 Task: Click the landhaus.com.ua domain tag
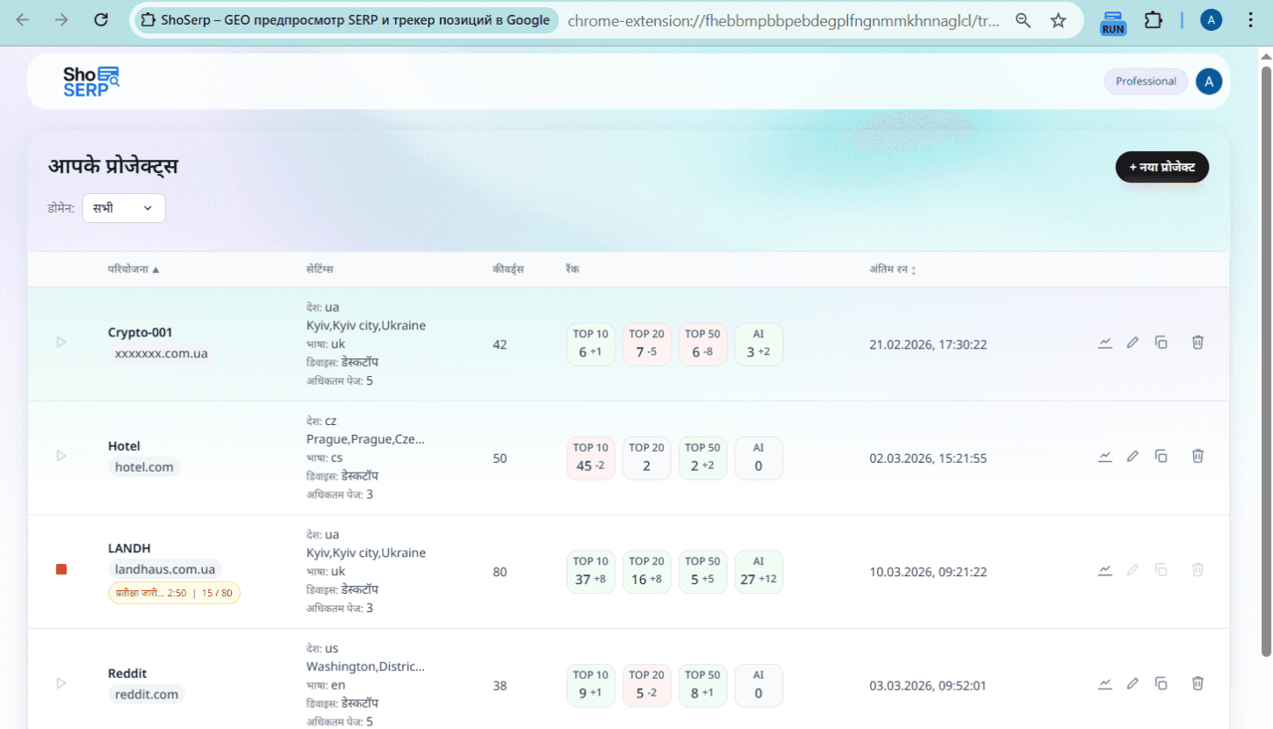point(165,569)
